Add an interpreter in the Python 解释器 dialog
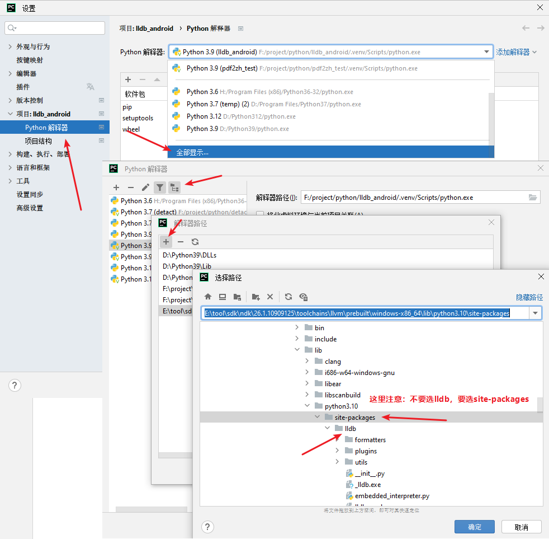The width and height of the screenshot is (549, 539). 117,188
